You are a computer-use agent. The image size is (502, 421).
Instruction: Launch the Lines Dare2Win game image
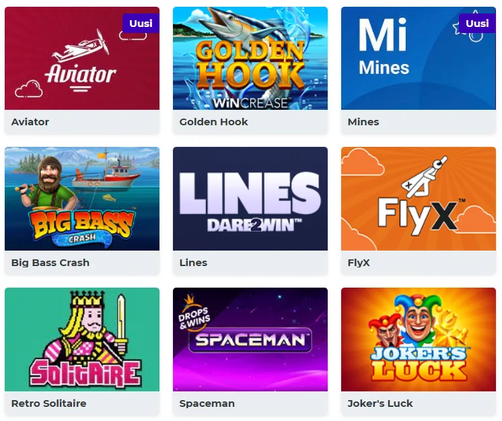(x=250, y=199)
